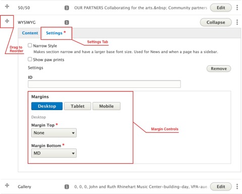Click the 50/50 row label
Viewport: 242px width, 194px height.
(x=24, y=8)
